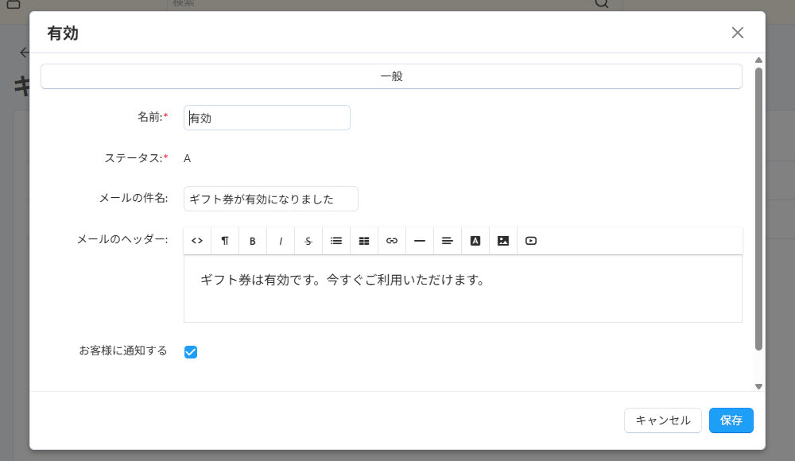This screenshot has width=795, height=461.
Task: Save the 有効 status settings
Action: click(731, 420)
